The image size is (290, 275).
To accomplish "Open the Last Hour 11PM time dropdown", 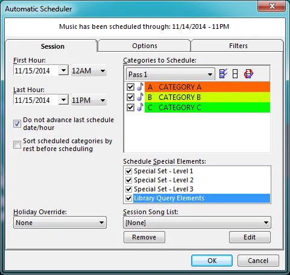I will (x=89, y=100).
